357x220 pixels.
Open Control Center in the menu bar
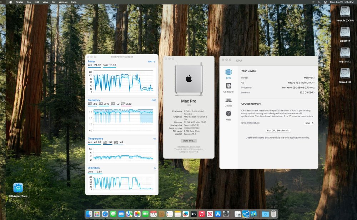(325, 2)
